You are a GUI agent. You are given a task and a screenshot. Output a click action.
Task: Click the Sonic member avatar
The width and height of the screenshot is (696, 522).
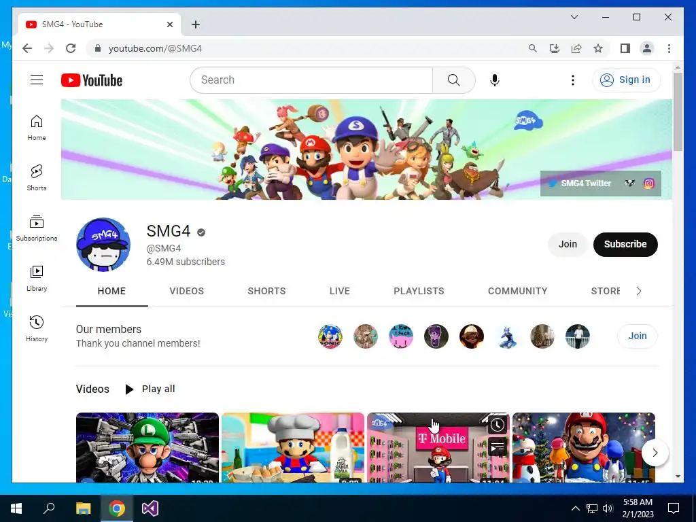330,336
